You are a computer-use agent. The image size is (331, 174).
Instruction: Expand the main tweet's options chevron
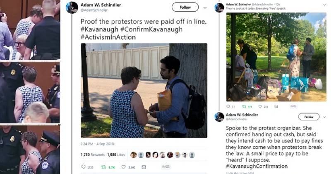coord(204,7)
